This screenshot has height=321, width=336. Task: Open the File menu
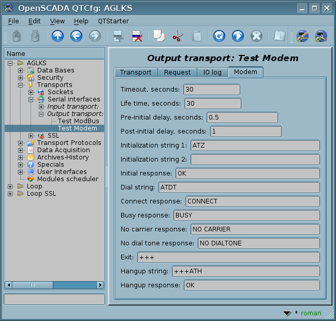coord(13,21)
